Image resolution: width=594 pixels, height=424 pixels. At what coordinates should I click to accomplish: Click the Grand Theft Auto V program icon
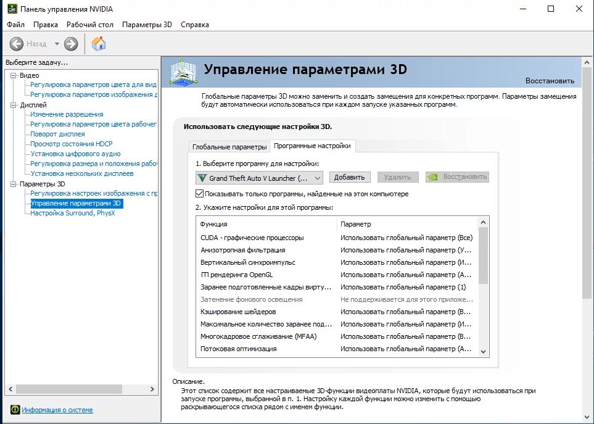tap(202, 178)
